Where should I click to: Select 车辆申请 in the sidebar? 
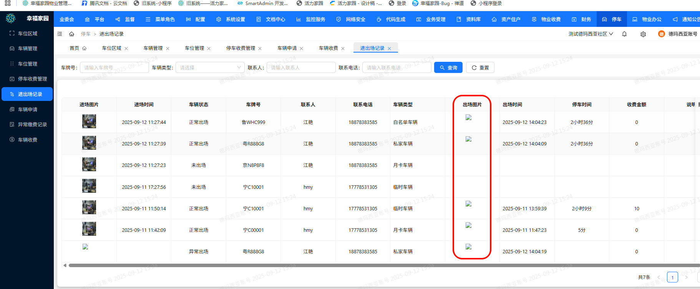point(28,109)
